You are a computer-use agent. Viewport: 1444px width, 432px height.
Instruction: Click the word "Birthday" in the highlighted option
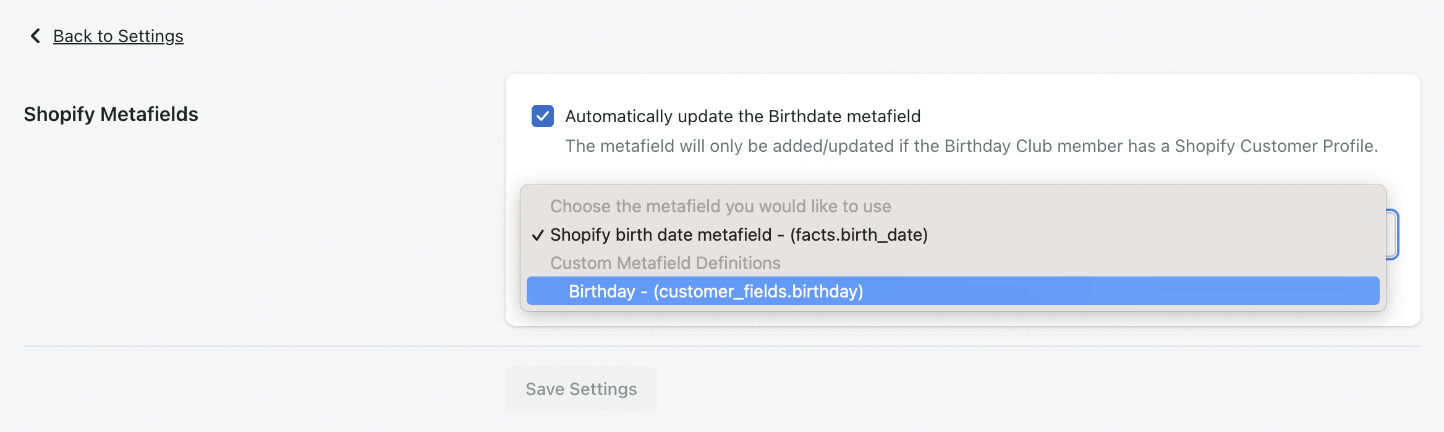point(601,291)
